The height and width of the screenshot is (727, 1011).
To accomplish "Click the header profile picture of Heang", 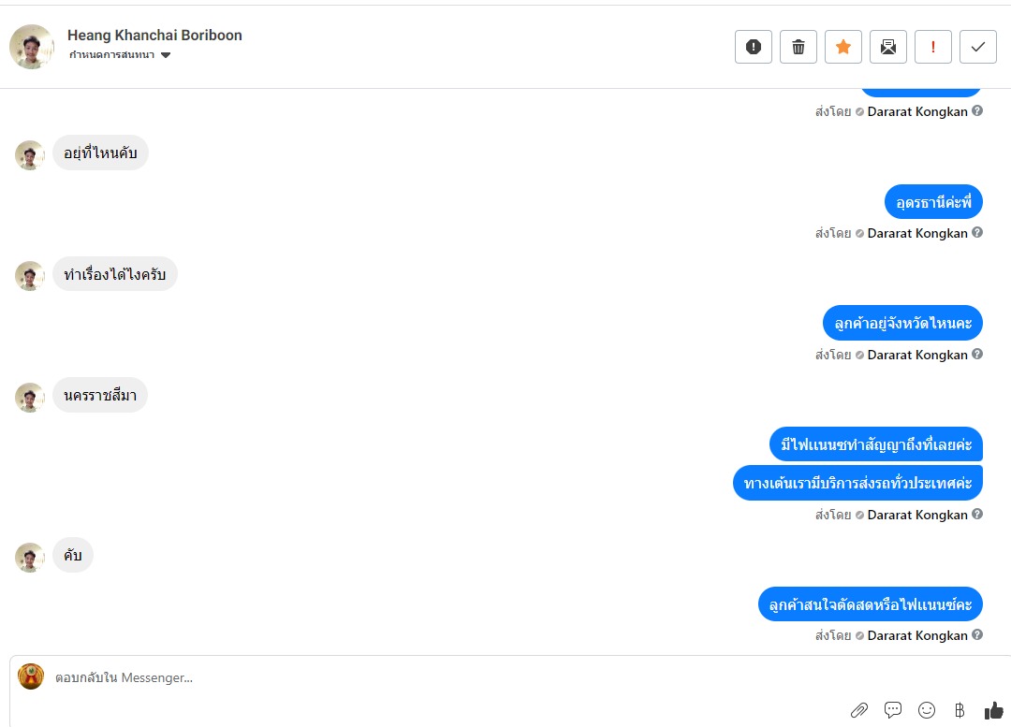I will pos(32,47).
